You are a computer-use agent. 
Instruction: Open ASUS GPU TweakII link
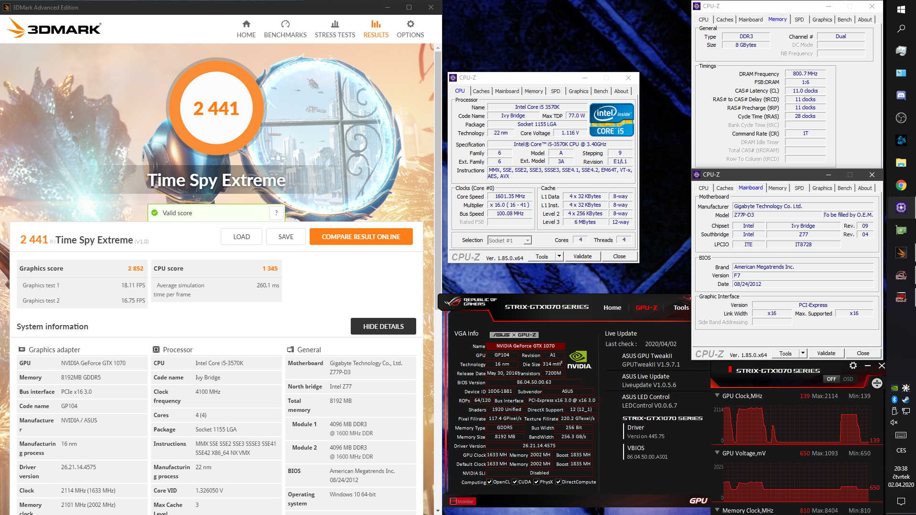coord(647,356)
